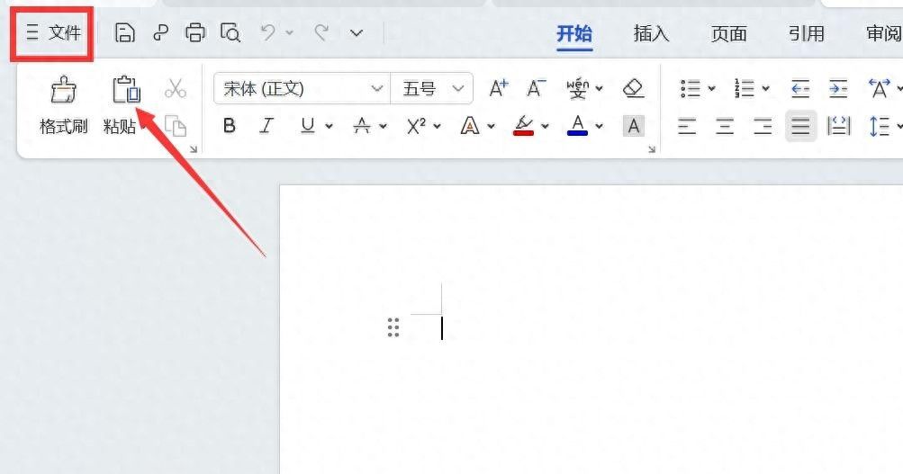Expand the font color dropdown

coord(599,126)
